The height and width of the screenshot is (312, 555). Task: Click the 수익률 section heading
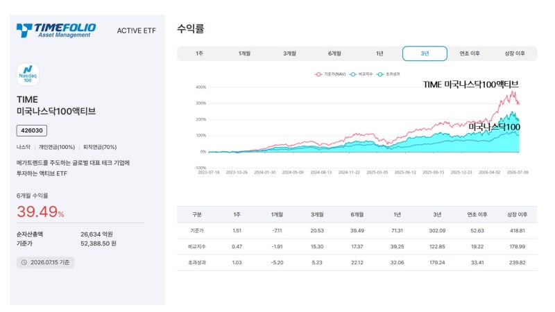coord(190,28)
